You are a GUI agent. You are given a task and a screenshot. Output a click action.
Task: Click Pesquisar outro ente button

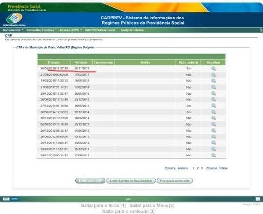175,181
